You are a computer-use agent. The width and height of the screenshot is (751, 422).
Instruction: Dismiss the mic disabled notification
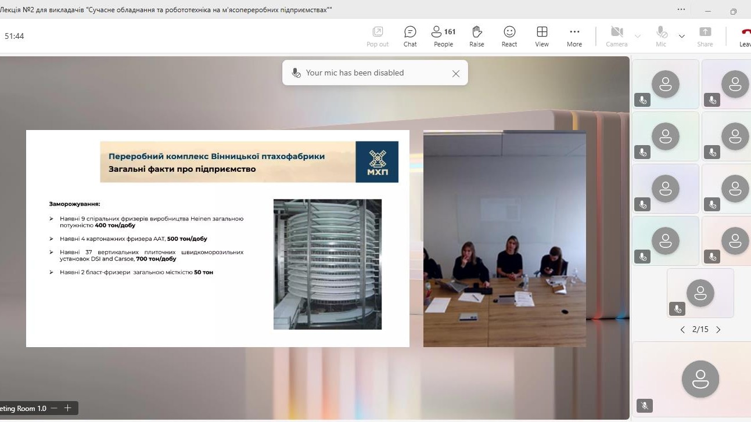click(456, 74)
